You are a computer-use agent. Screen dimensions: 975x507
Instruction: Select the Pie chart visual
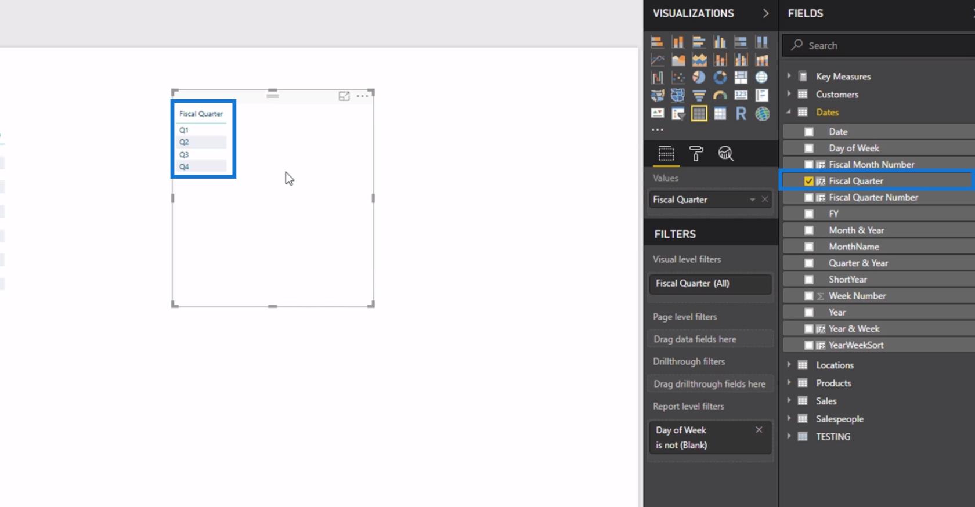click(699, 78)
